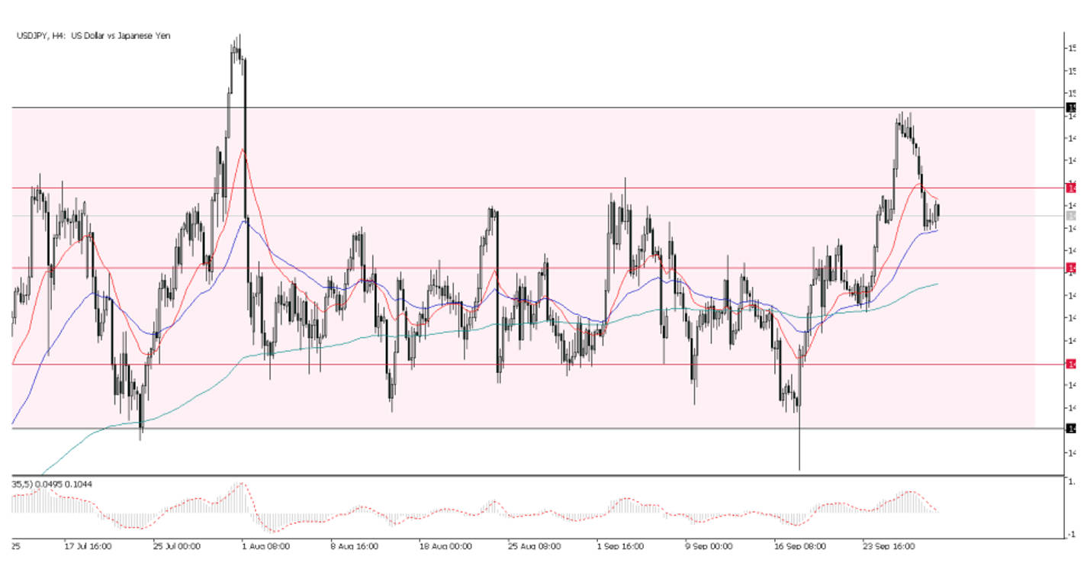This screenshot has height=582, width=1090.
Task: Click the uppermost red price level tag
Action: pos(1072,188)
